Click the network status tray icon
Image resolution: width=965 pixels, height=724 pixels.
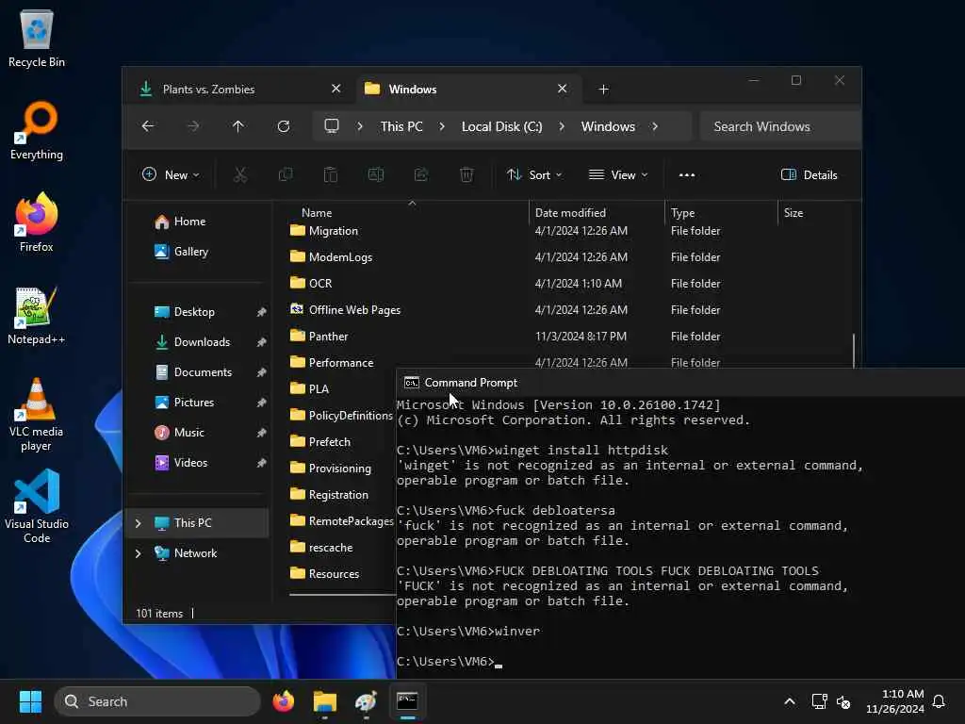click(x=819, y=701)
